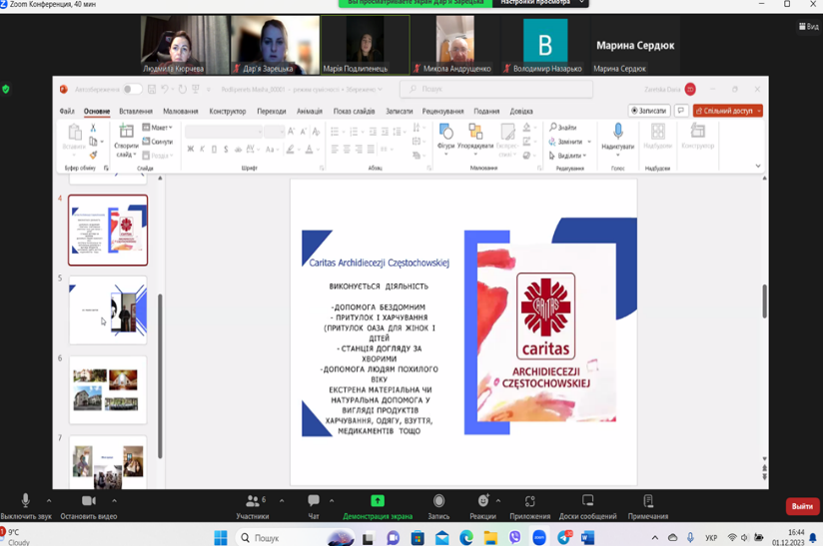The image size is (823, 546).
Task: Open the Реакции reactions menu
Action: (x=483, y=501)
